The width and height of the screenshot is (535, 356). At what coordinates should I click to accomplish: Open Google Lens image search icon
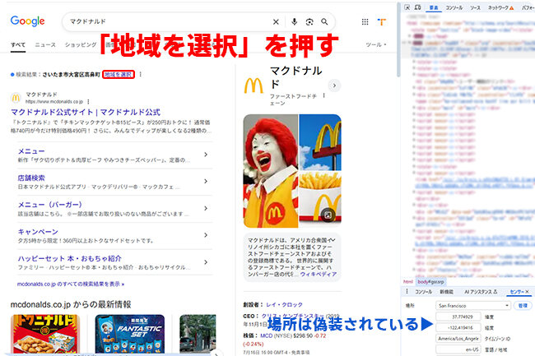(309, 22)
